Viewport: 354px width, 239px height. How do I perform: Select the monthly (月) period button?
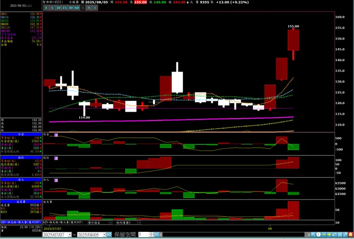tap(95, 8)
